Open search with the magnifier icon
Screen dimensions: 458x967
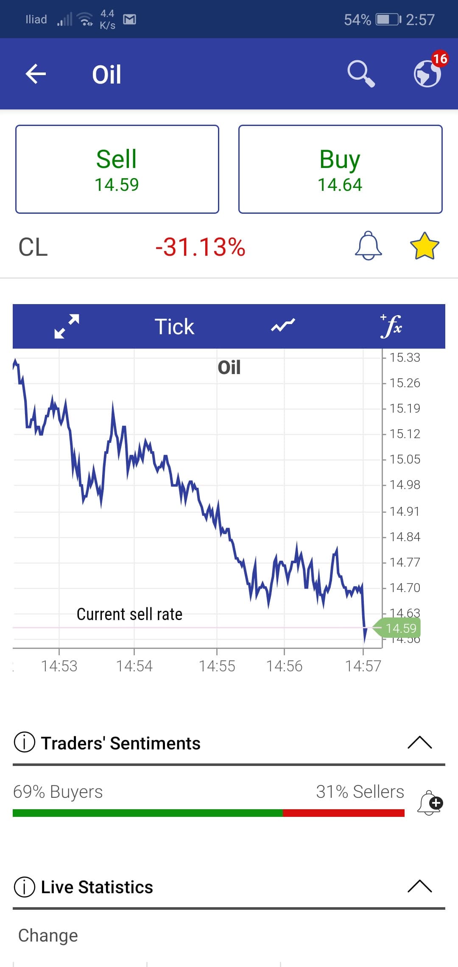[361, 74]
